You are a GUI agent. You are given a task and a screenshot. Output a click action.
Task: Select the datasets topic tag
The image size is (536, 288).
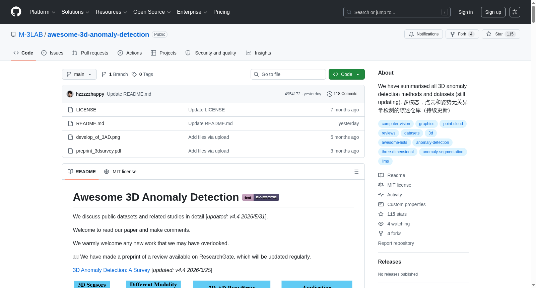(x=412, y=133)
